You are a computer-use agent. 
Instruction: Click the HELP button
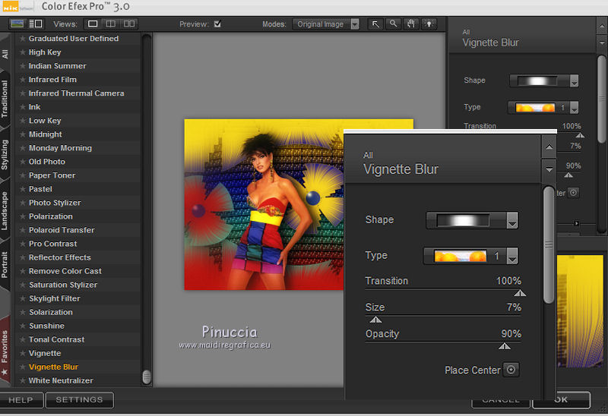pos(21,400)
